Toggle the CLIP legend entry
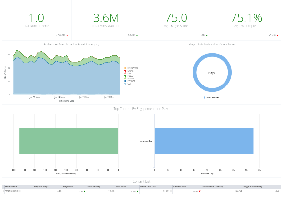282x201 pixels. point(128,84)
